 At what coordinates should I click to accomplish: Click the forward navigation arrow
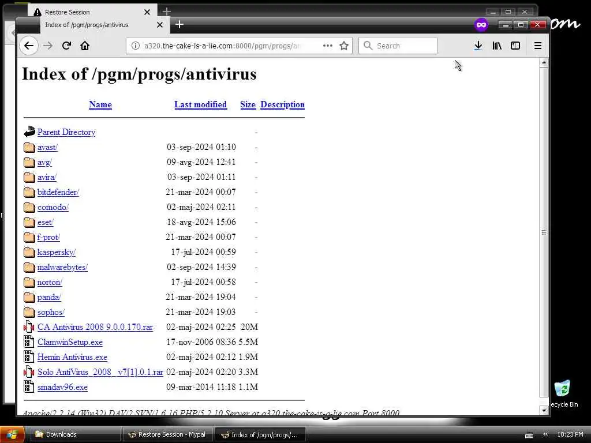(x=48, y=46)
